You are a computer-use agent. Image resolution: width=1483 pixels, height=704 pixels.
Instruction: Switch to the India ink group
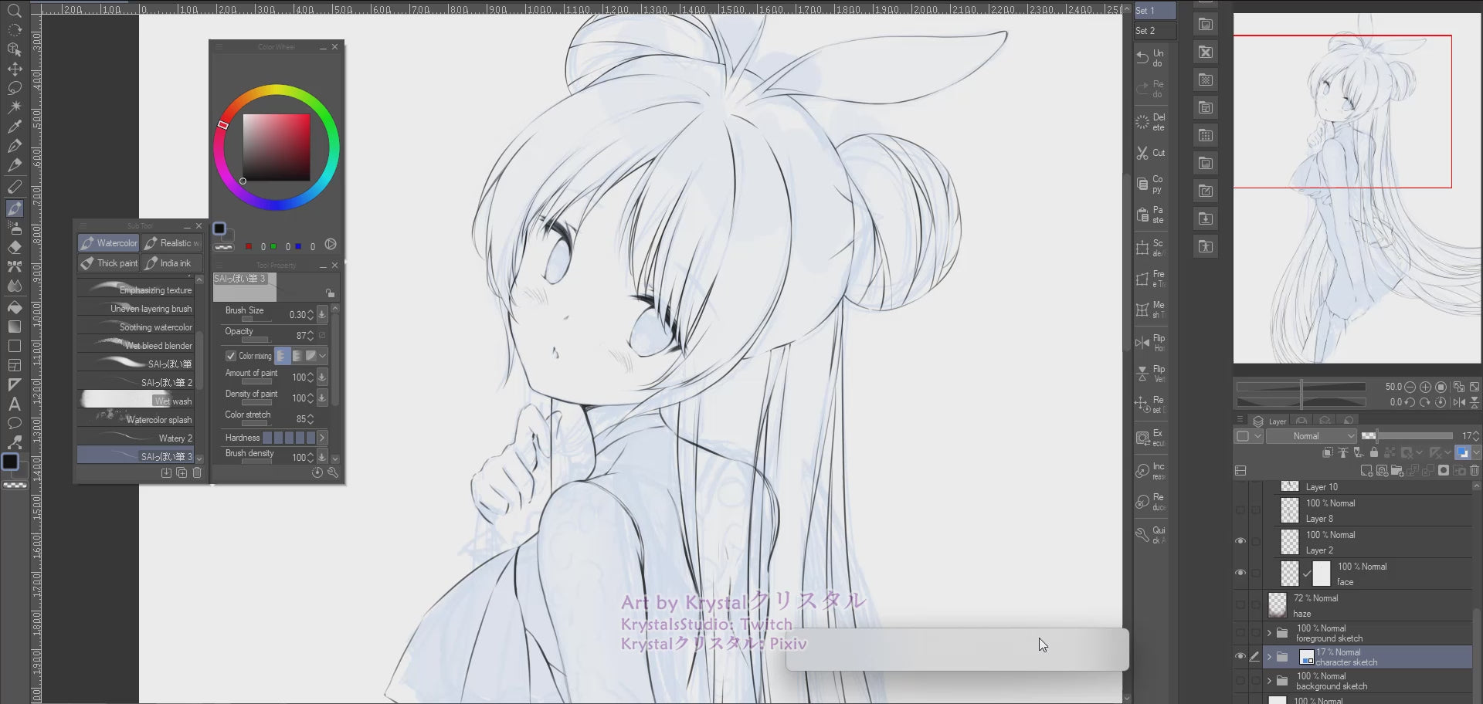(171, 263)
